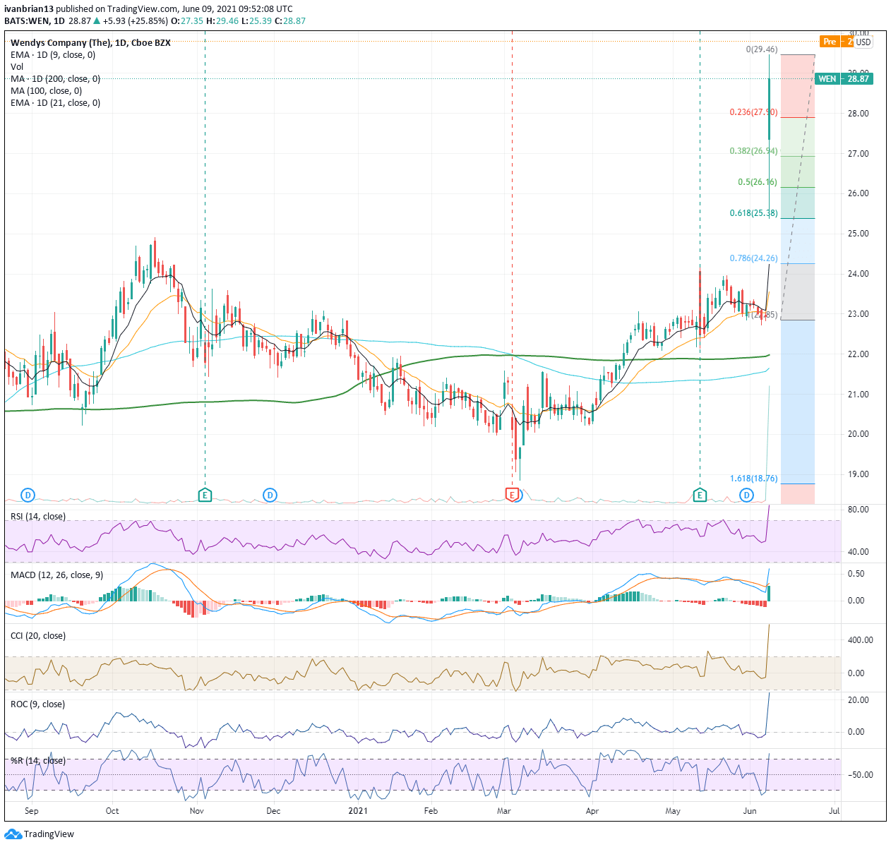Image resolution: width=891 pixels, height=847 pixels.
Task: Select the MA 200 indicator legend
Action: tap(55, 79)
